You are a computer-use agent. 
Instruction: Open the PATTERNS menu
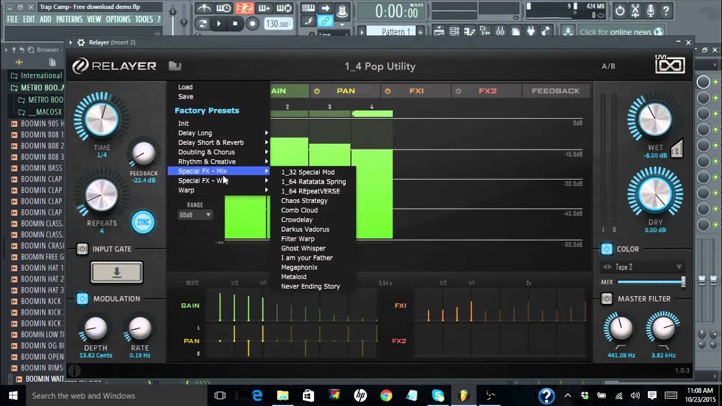click(x=69, y=19)
